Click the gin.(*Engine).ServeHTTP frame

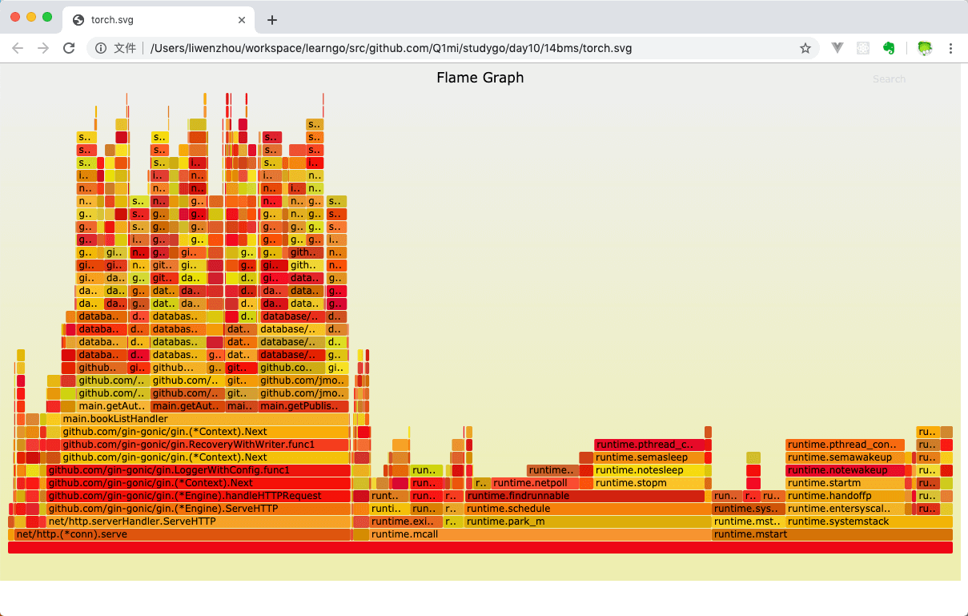[x=199, y=509]
